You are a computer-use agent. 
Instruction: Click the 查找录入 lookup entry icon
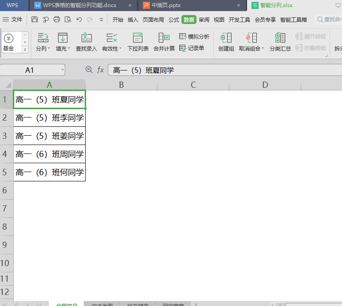pos(86,38)
